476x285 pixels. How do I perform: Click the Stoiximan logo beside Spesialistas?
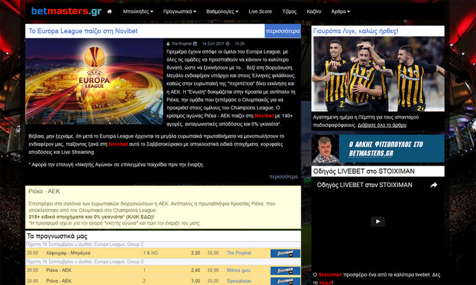pyautogui.click(x=285, y=280)
